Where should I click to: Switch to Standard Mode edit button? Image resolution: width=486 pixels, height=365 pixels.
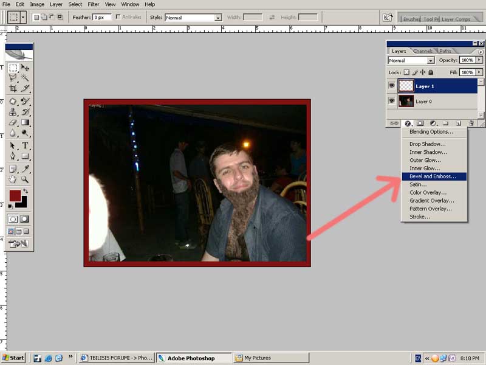pyautogui.click(x=13, y=219)
